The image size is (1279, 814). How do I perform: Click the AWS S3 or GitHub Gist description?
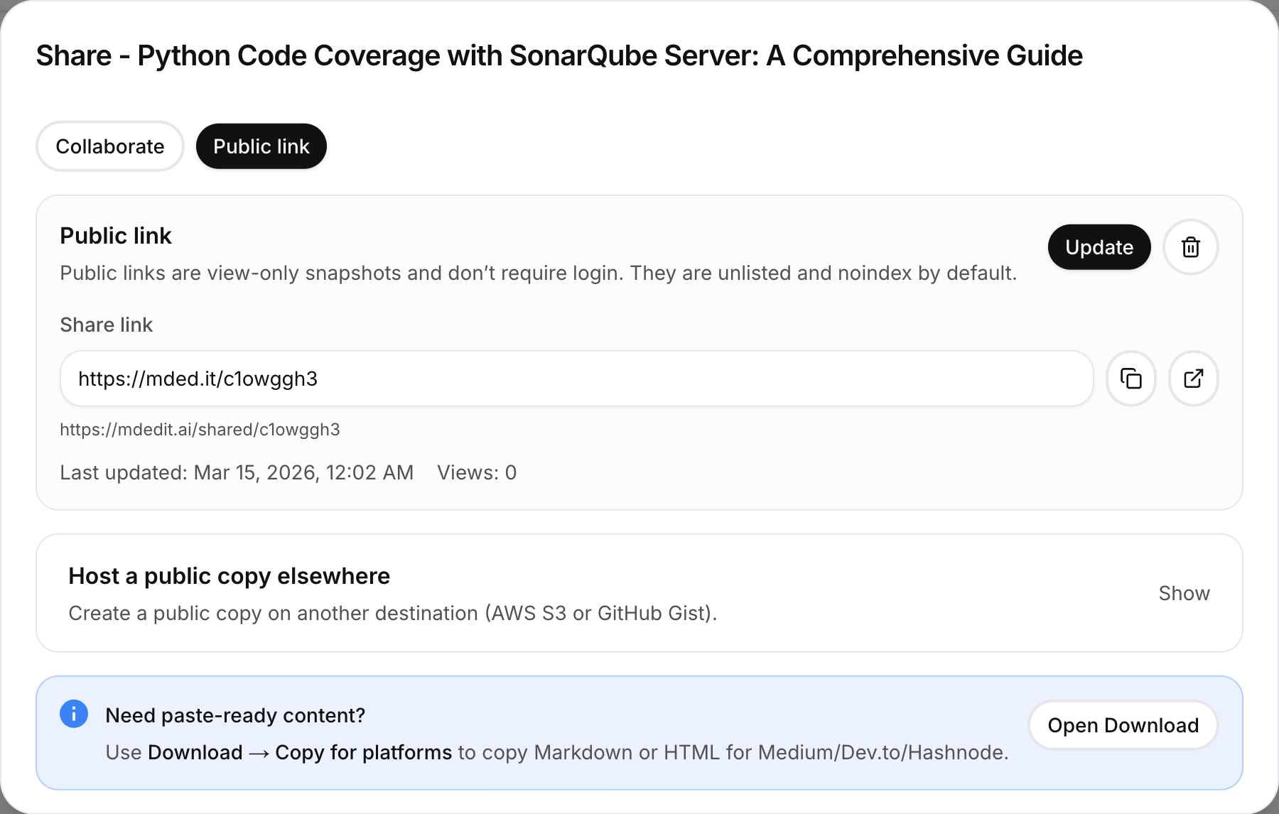[x=392, y=613]
